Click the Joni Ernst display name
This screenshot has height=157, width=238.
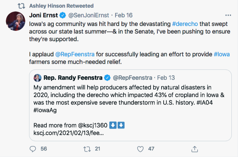pyautogui.click(x=43, y=15)
